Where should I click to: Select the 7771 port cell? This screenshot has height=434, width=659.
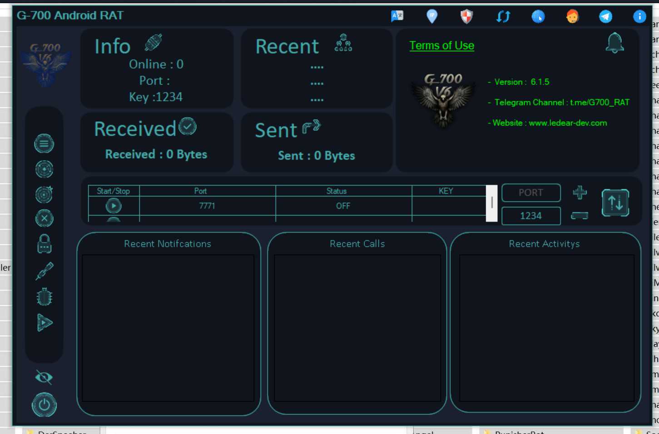pos(208,206)
